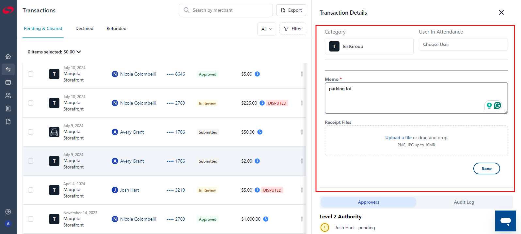Click the DISPUTED badge on the Josh Hart row
521x234 pixels.
tap(272, 190)
